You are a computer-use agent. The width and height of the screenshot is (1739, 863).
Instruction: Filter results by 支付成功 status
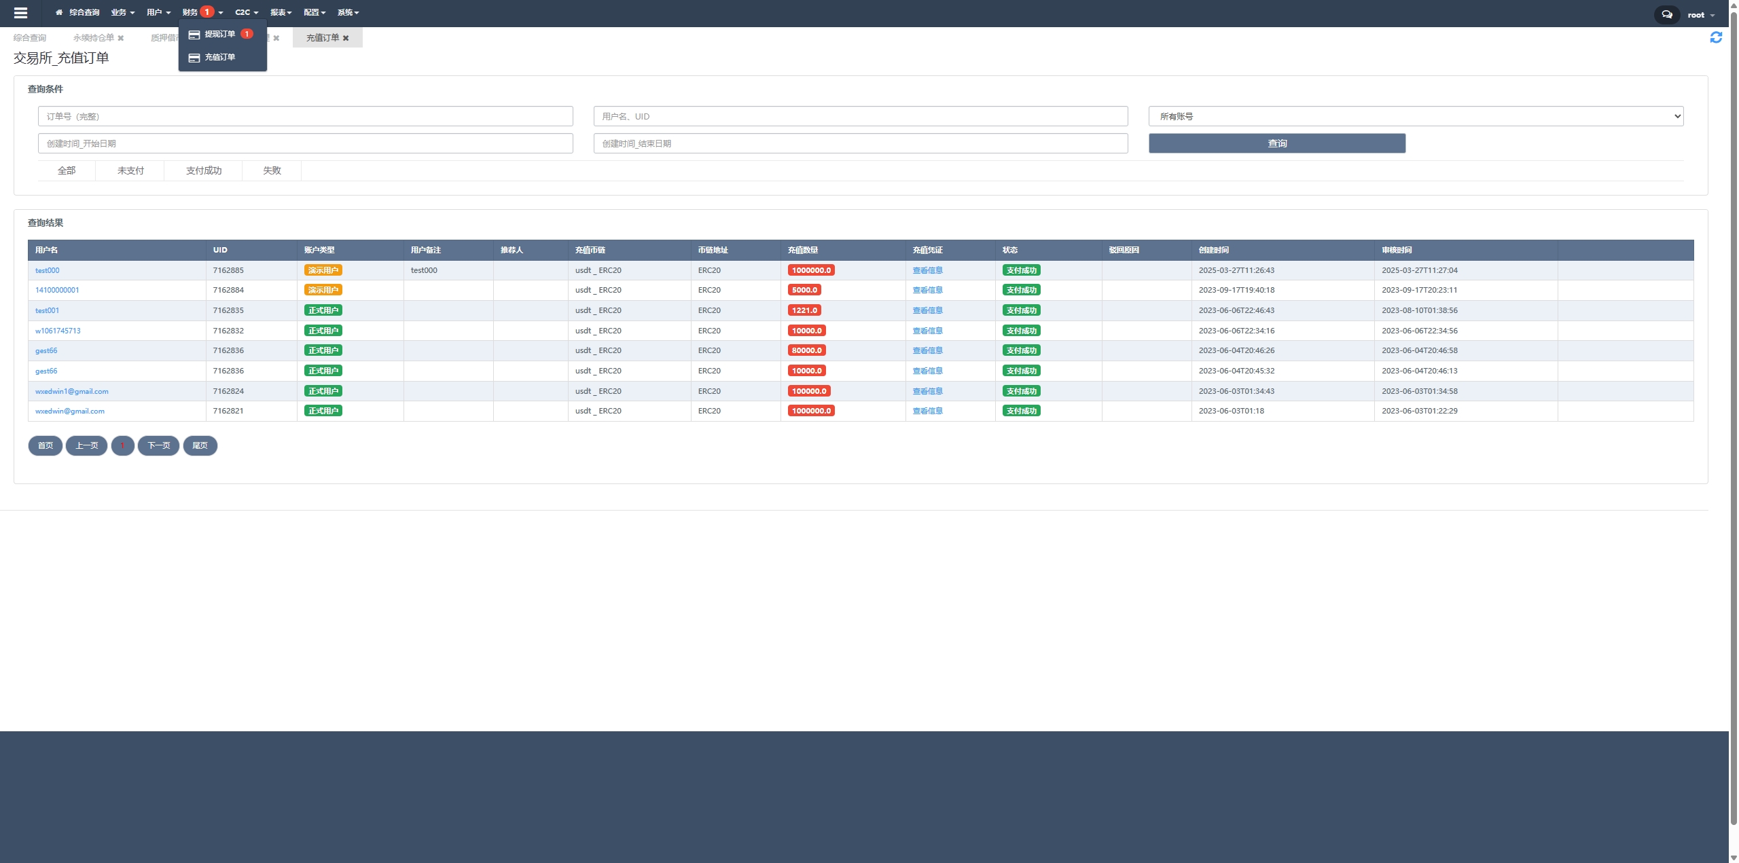[x=204, y=170]
